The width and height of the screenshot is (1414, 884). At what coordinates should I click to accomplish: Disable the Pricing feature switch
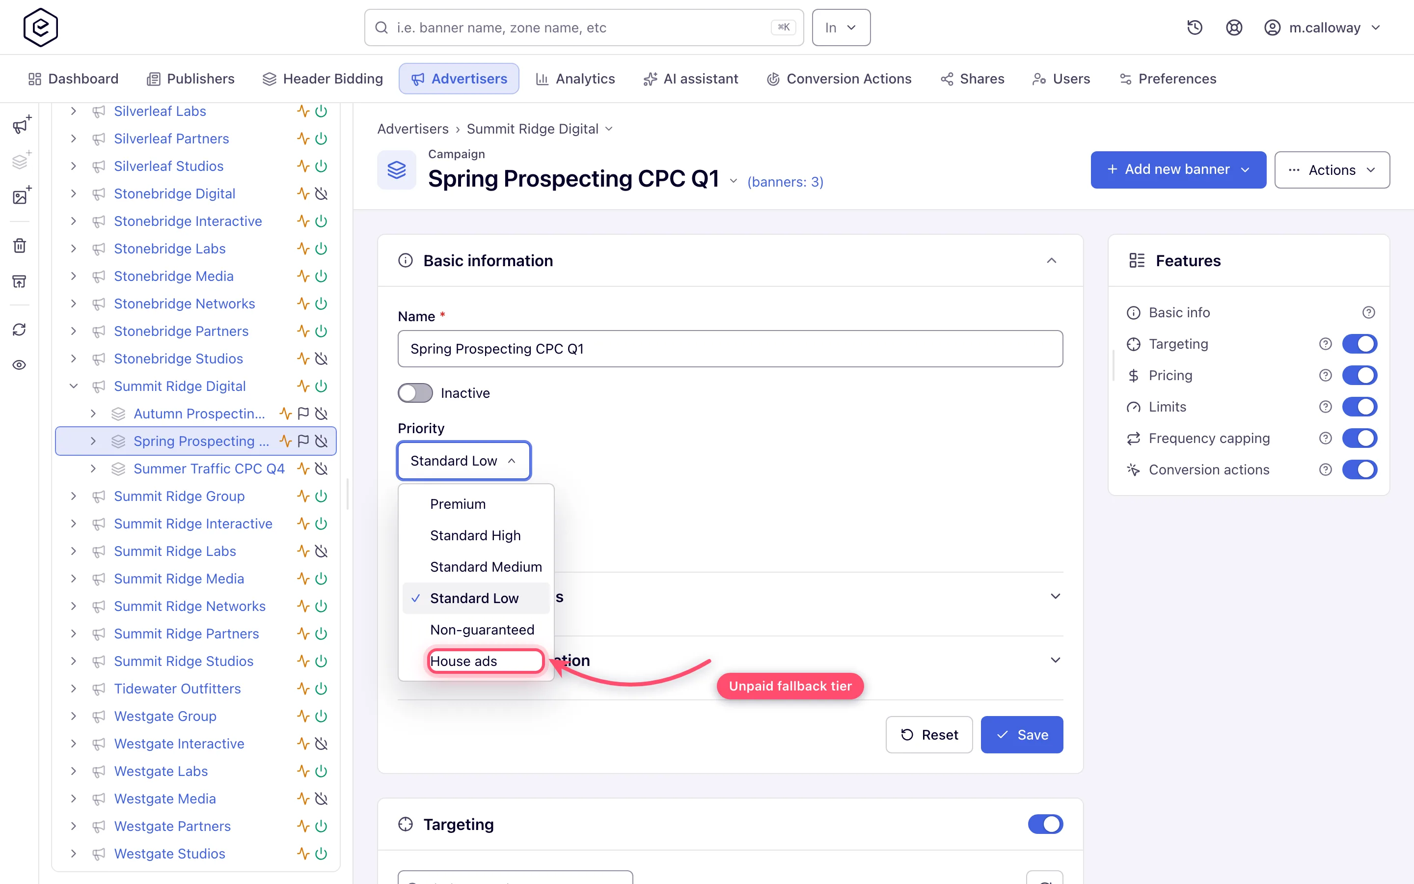[1360, 375]
